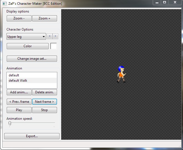
Task: Click the character sprite in the preview
Action: click(121, 74)
